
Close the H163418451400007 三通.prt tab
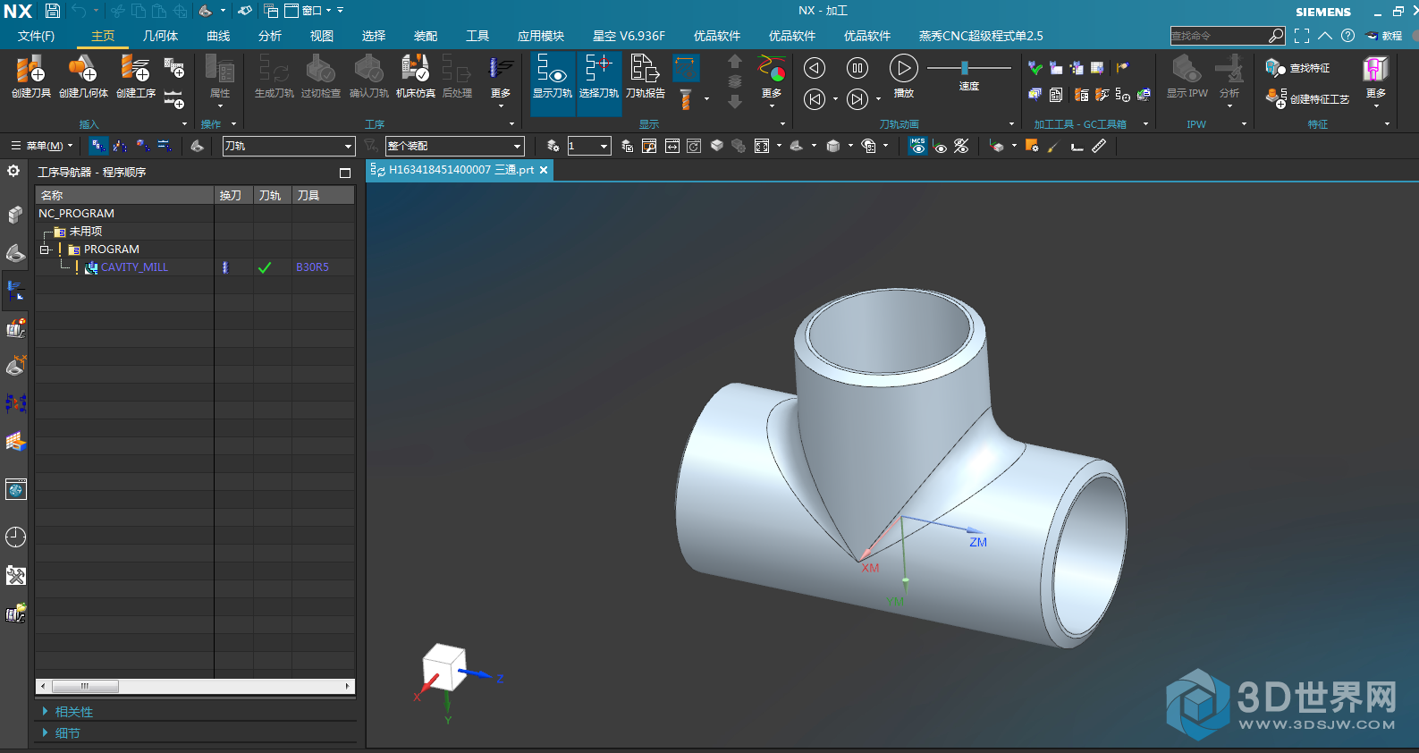[x=544, y=170]
